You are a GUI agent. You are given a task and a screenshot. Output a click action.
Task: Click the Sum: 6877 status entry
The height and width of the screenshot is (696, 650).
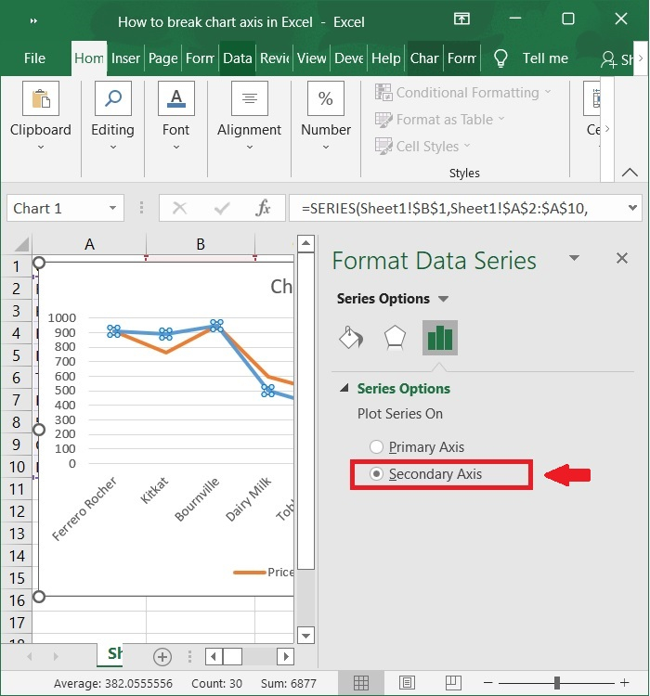coord(289,683)
